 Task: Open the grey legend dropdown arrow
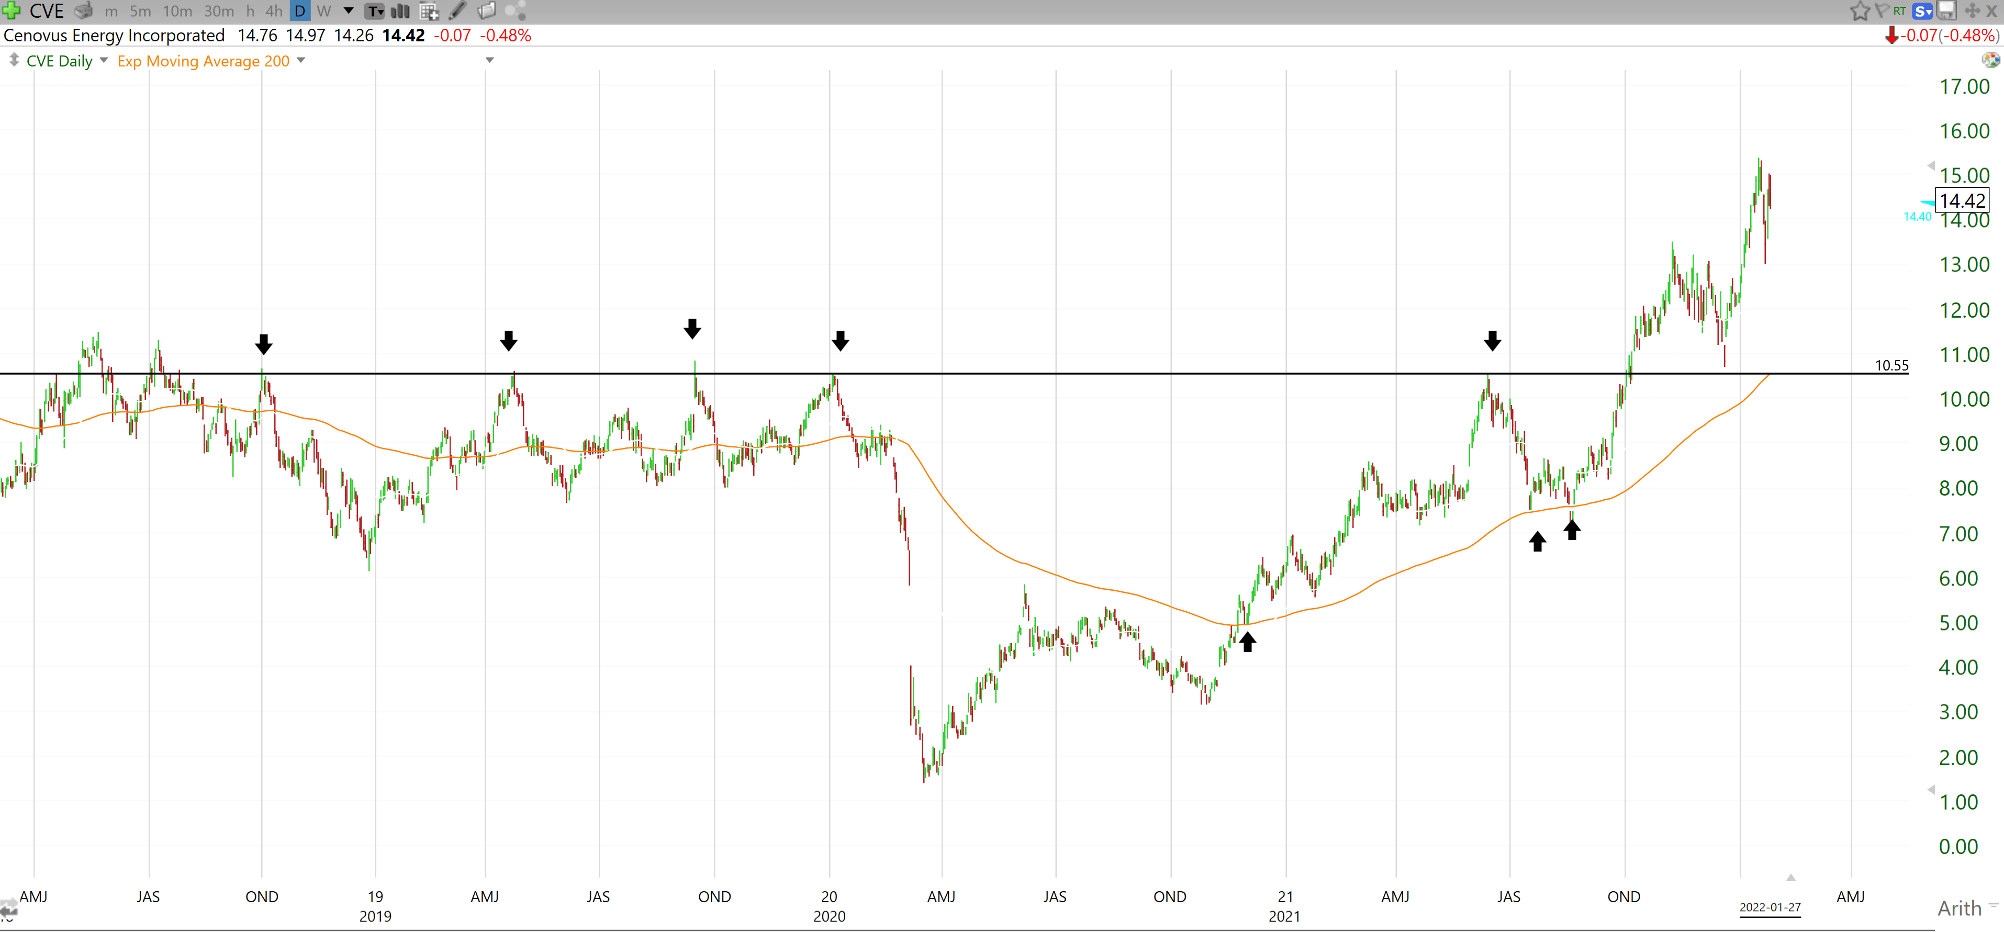coord(489,60)
